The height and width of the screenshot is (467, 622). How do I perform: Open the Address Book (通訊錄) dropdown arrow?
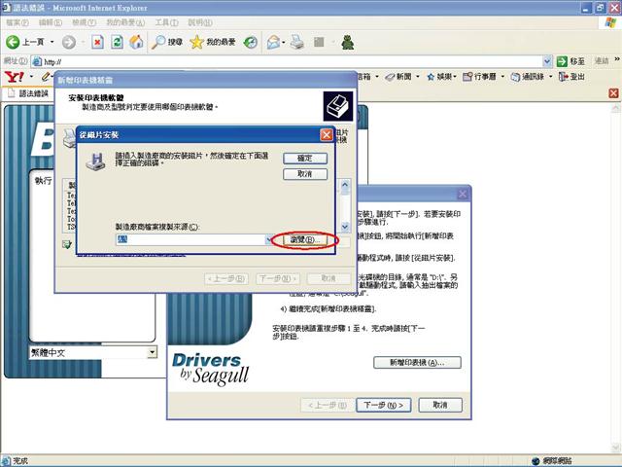[x=551, y=76]
